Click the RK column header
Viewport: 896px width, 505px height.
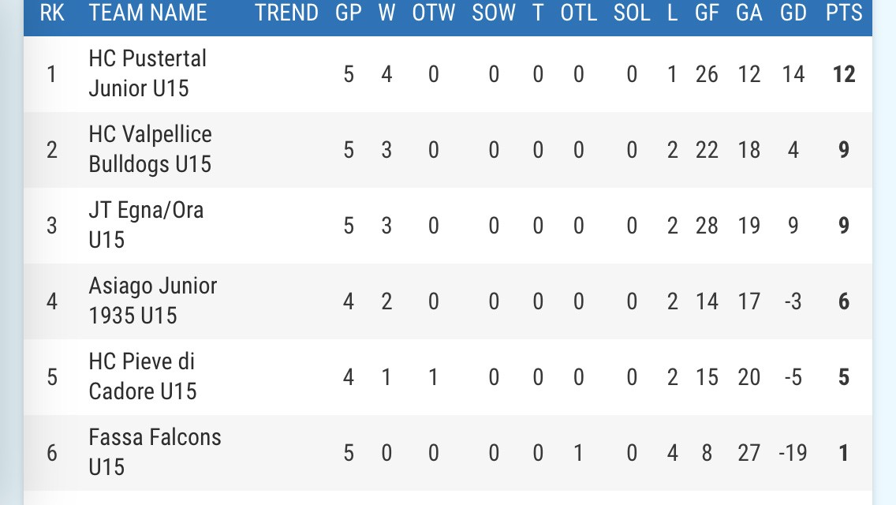tap(52, 13)
